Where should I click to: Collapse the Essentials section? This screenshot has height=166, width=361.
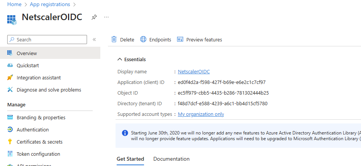(120, 59)
